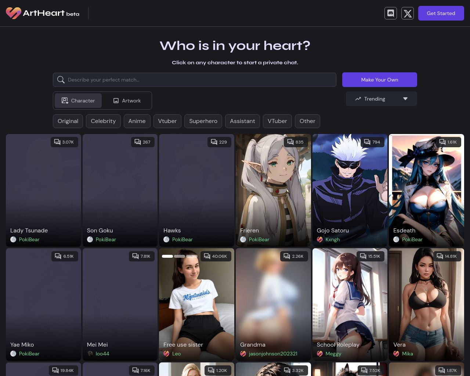
Task: Click the chat count icon showing 3.32K
Action: click(287, 370)
